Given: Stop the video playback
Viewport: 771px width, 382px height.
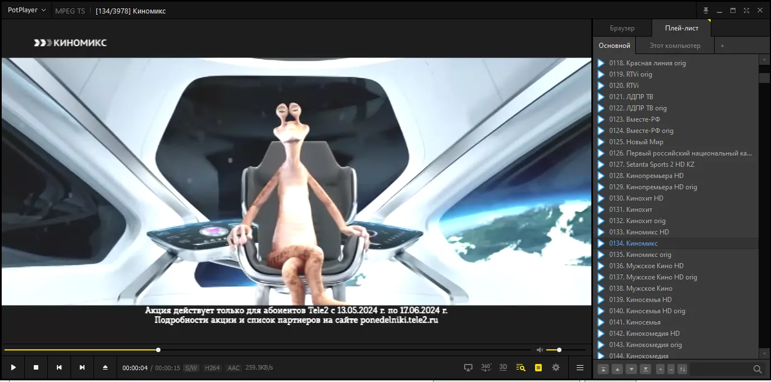Looking at the screenshot, I should click(36, 367).
